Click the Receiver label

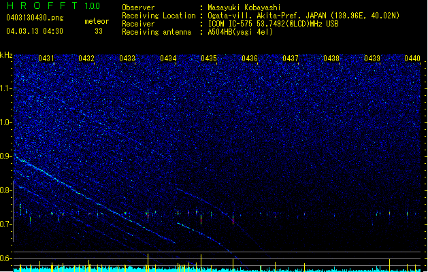(x=138, y=24)
